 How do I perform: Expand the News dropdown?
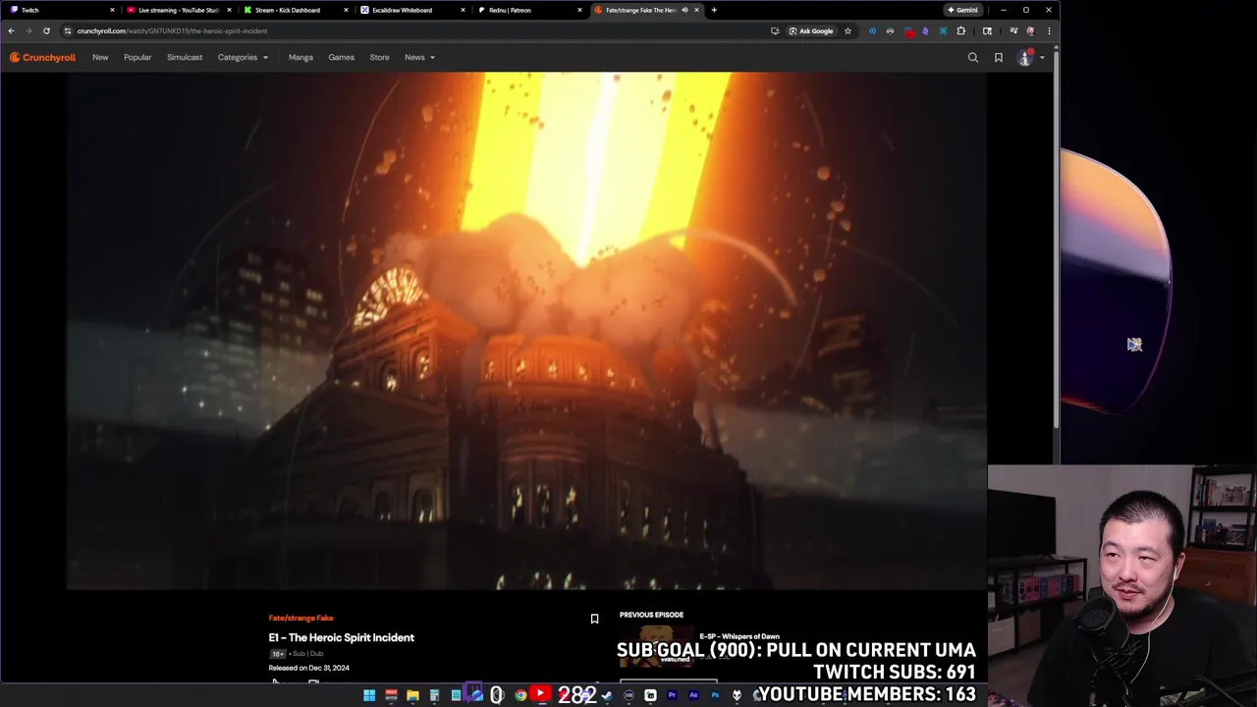click(x=419, y=57)
